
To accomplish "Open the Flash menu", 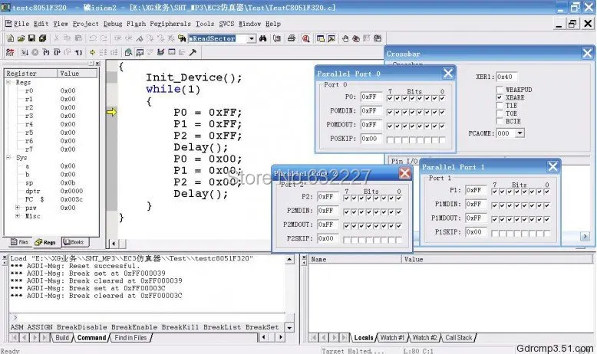I will click(x=136, y=24).
